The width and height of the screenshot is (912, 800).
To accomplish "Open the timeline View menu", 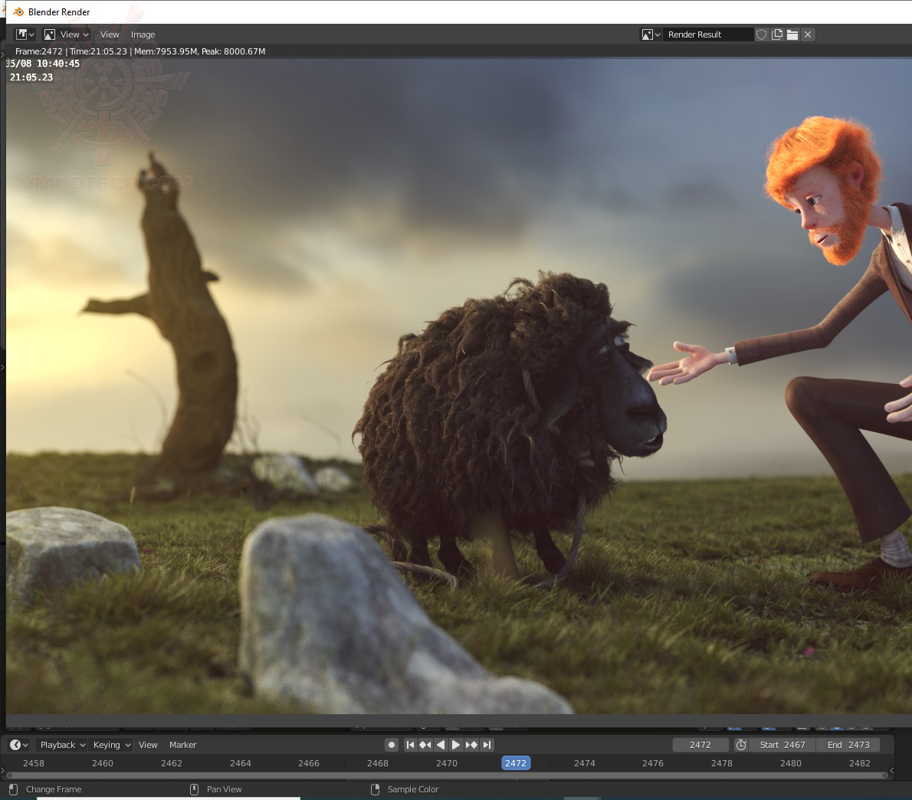I will [148, 745].
